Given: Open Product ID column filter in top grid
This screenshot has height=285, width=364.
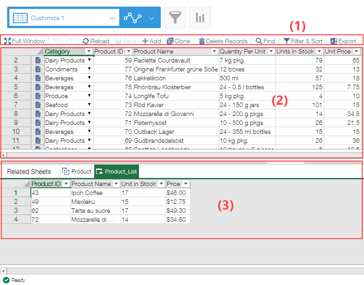Looking at the screenshot, I should point(128,51).
